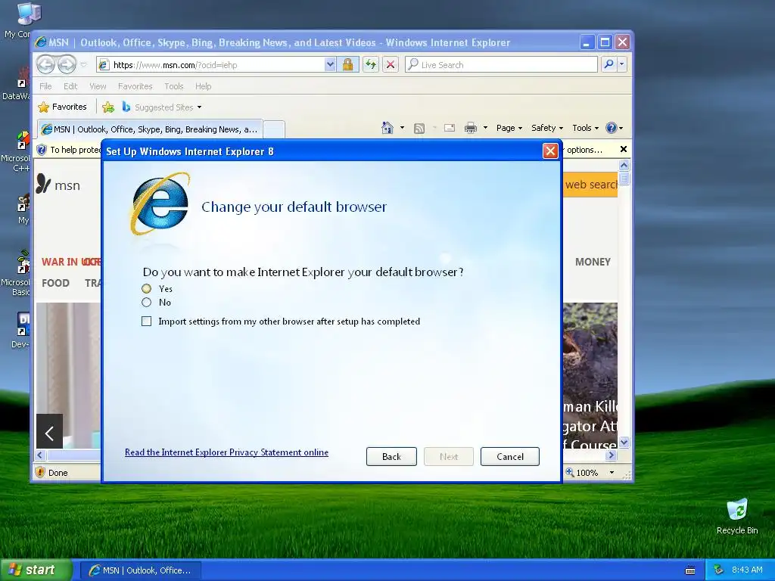775x581 pixels.
Task: Check Import settings from my other browser
Action: pos(146,322)
